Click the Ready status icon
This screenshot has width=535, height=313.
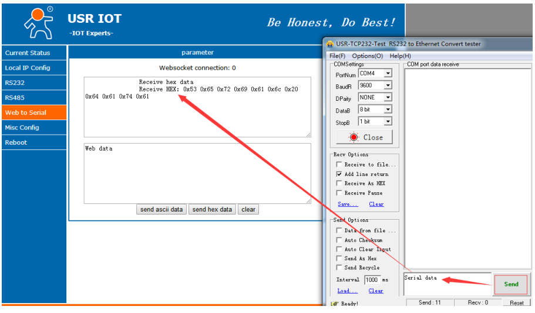tap(334, 303)
